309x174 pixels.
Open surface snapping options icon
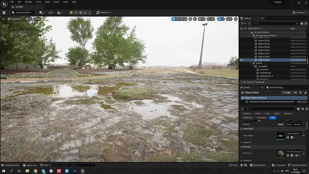pyautogui.click(x=195, y=19)
